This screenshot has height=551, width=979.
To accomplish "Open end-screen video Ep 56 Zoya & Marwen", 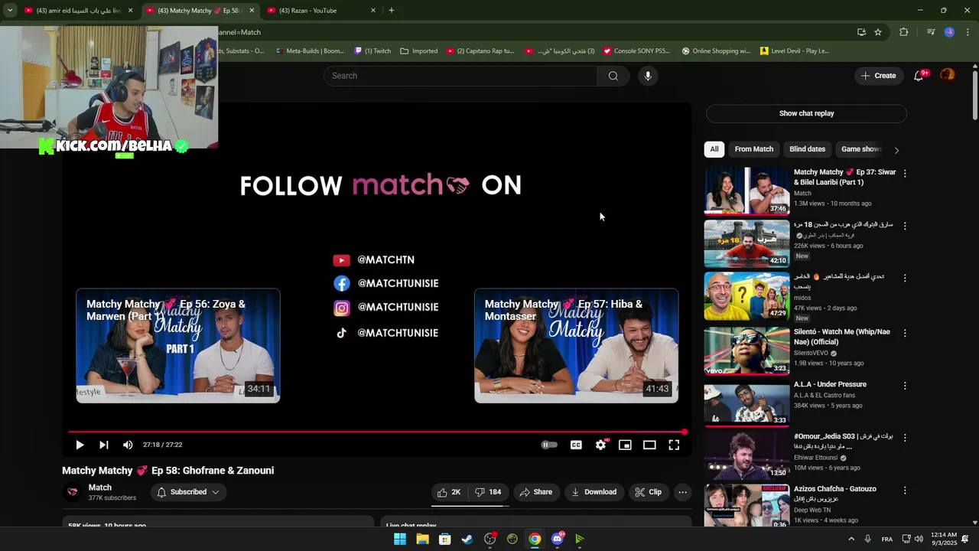I will click(x=178, y=346).
